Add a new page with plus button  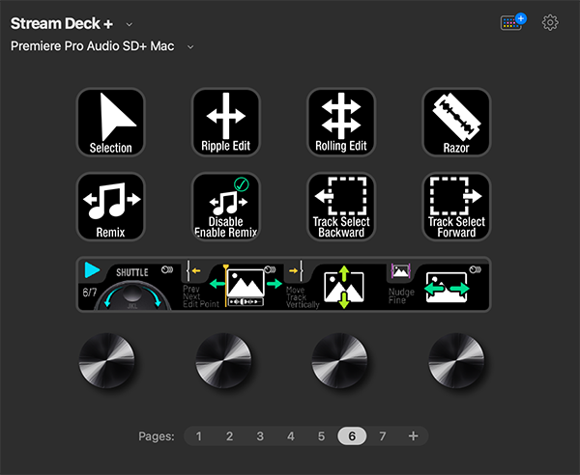click(x=414, y=436)
